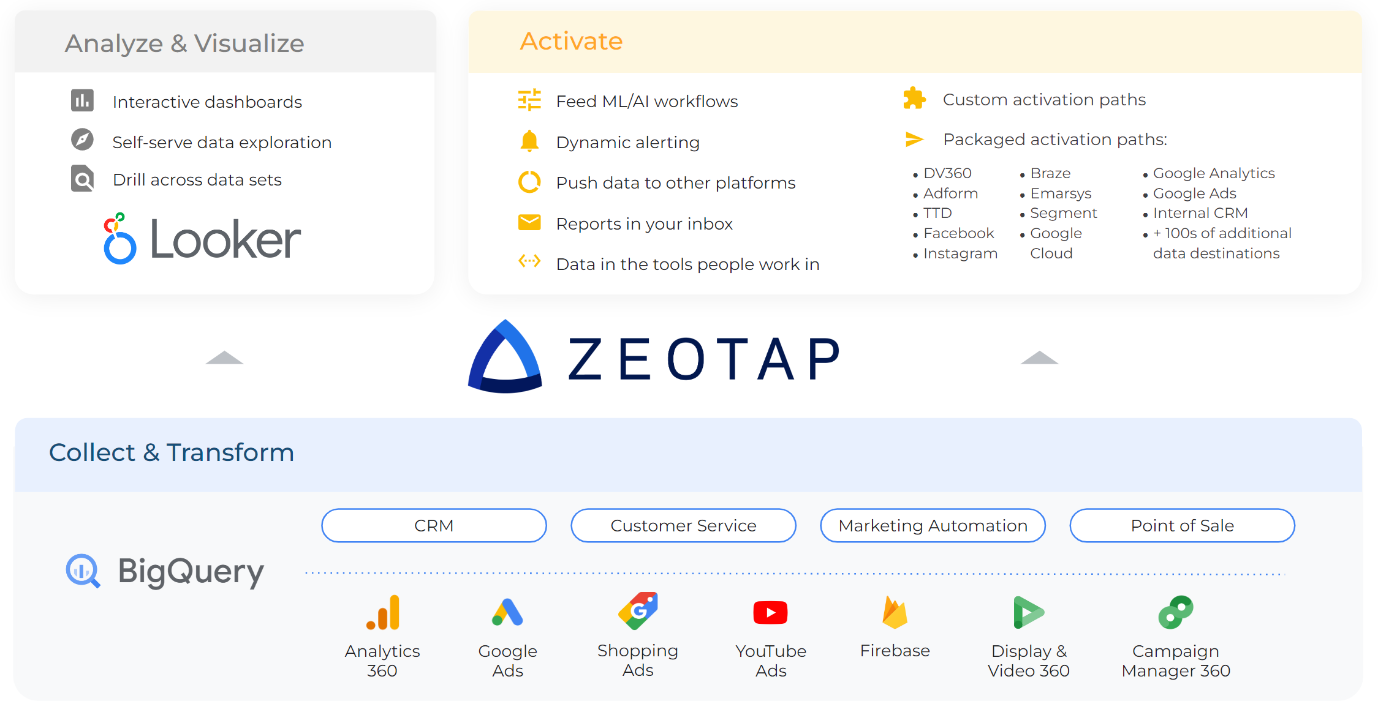Click the YouTube Ads label
Screen dimensions: 1378x712
771,661
